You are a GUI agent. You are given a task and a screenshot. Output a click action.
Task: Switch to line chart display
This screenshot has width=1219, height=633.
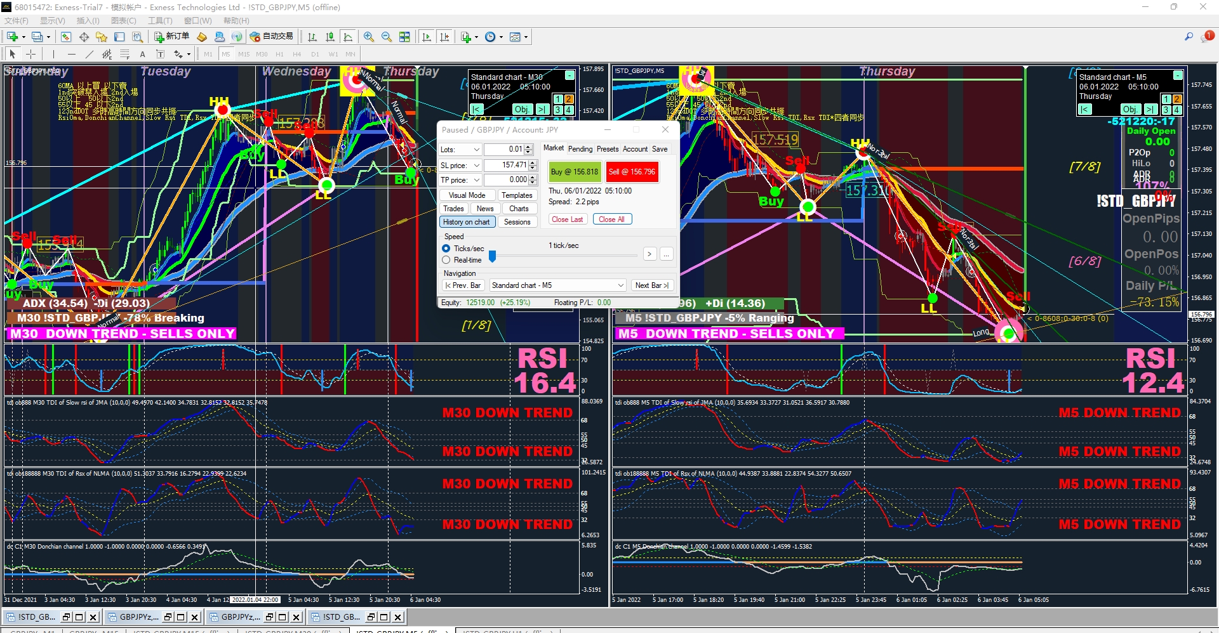(x=348, y=37)
